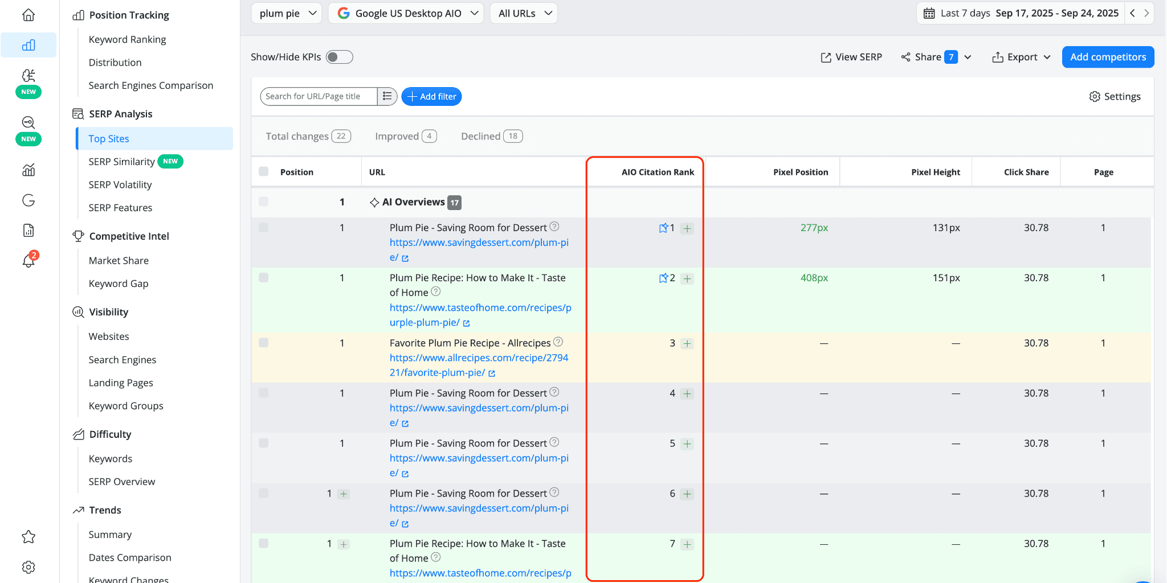
Task: Open Keyword Ranking in sidebar
Action: pyautogui.click(x=127, y=39)
